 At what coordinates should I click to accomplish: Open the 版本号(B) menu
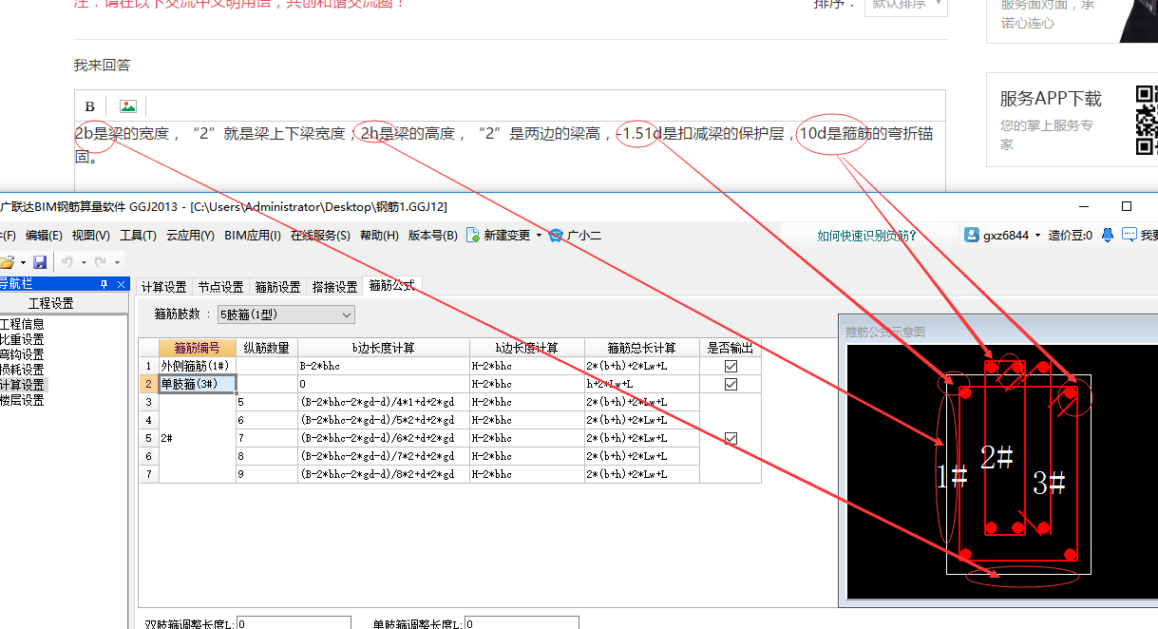433,236
